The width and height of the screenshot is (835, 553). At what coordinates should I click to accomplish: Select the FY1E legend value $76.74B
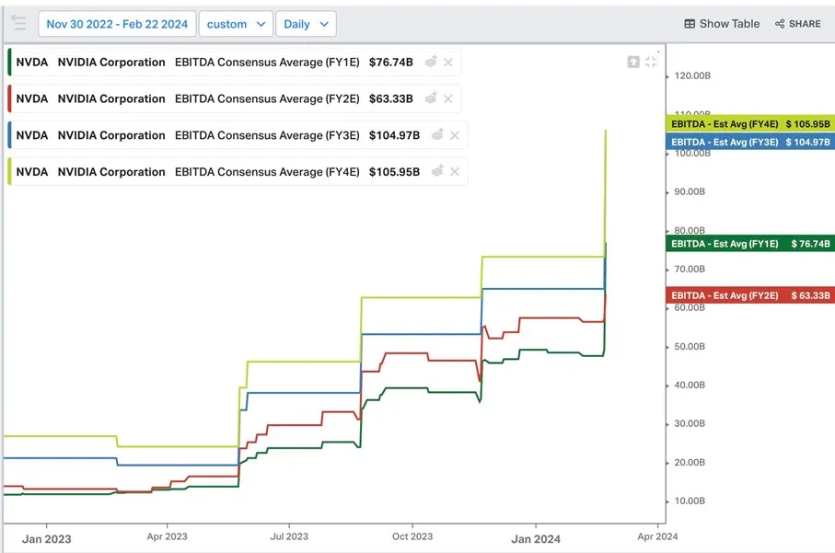point(391,63)
